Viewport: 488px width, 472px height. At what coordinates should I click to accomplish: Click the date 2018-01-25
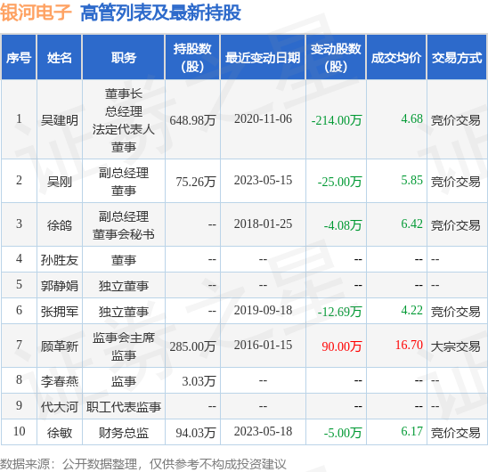tap(263, 224)
